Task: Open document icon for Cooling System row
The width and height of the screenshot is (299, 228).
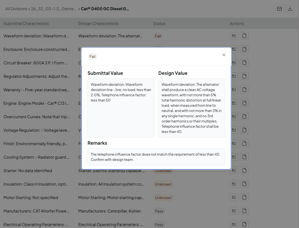Action: (244, 157)
